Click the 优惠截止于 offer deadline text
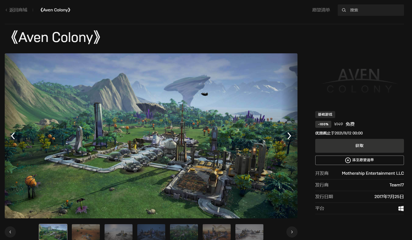 point(339,133)
